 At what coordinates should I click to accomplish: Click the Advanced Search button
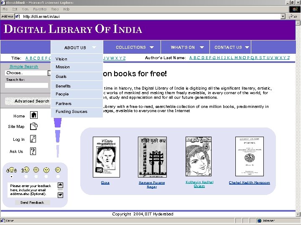[27, 101]
